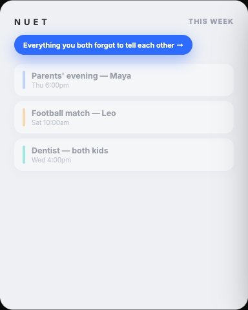Screen dimensions: 248x310
Task: Open Football match — Leo event card
Action: point(124,117)
